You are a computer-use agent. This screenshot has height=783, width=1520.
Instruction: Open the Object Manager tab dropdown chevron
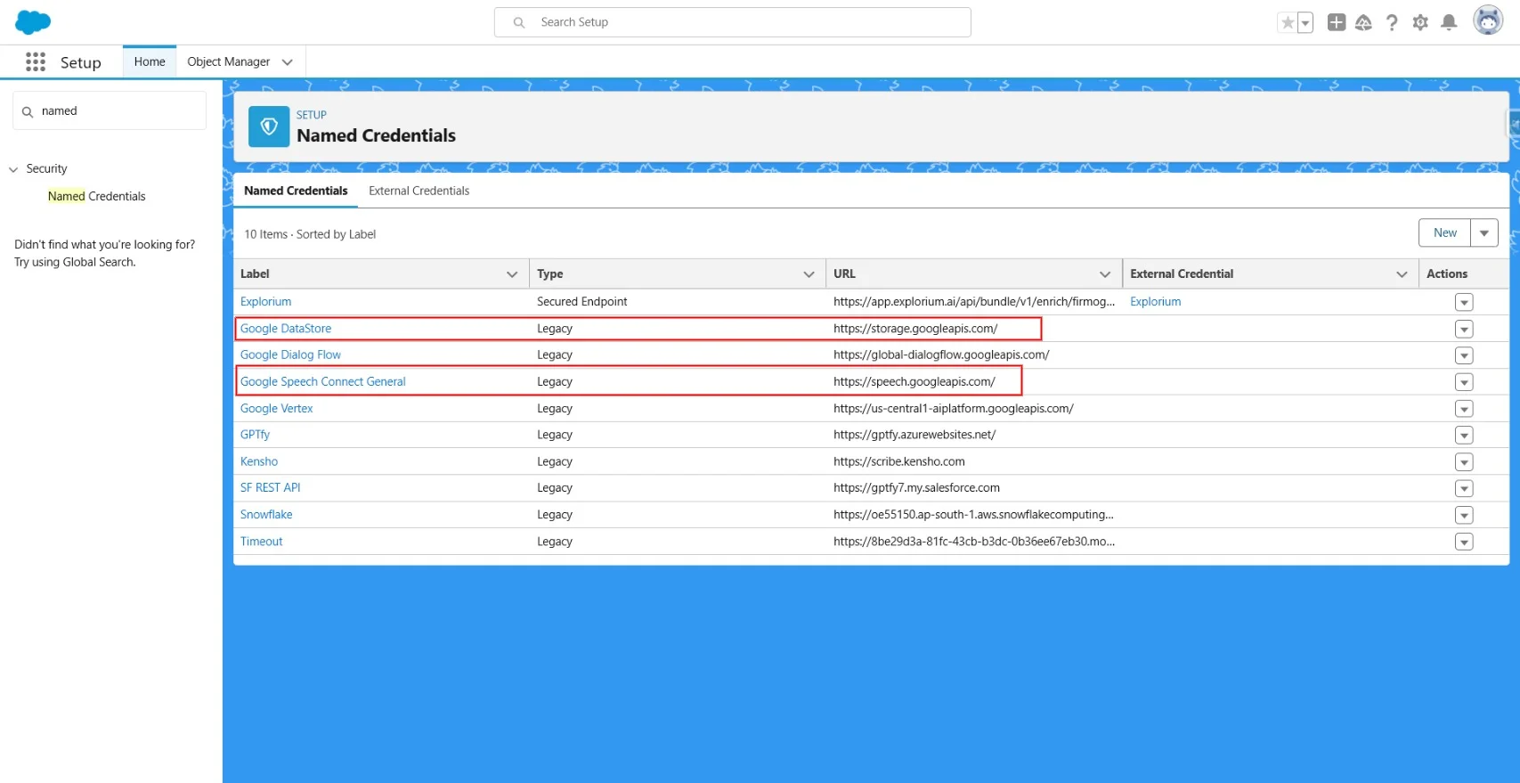point(287,62)
